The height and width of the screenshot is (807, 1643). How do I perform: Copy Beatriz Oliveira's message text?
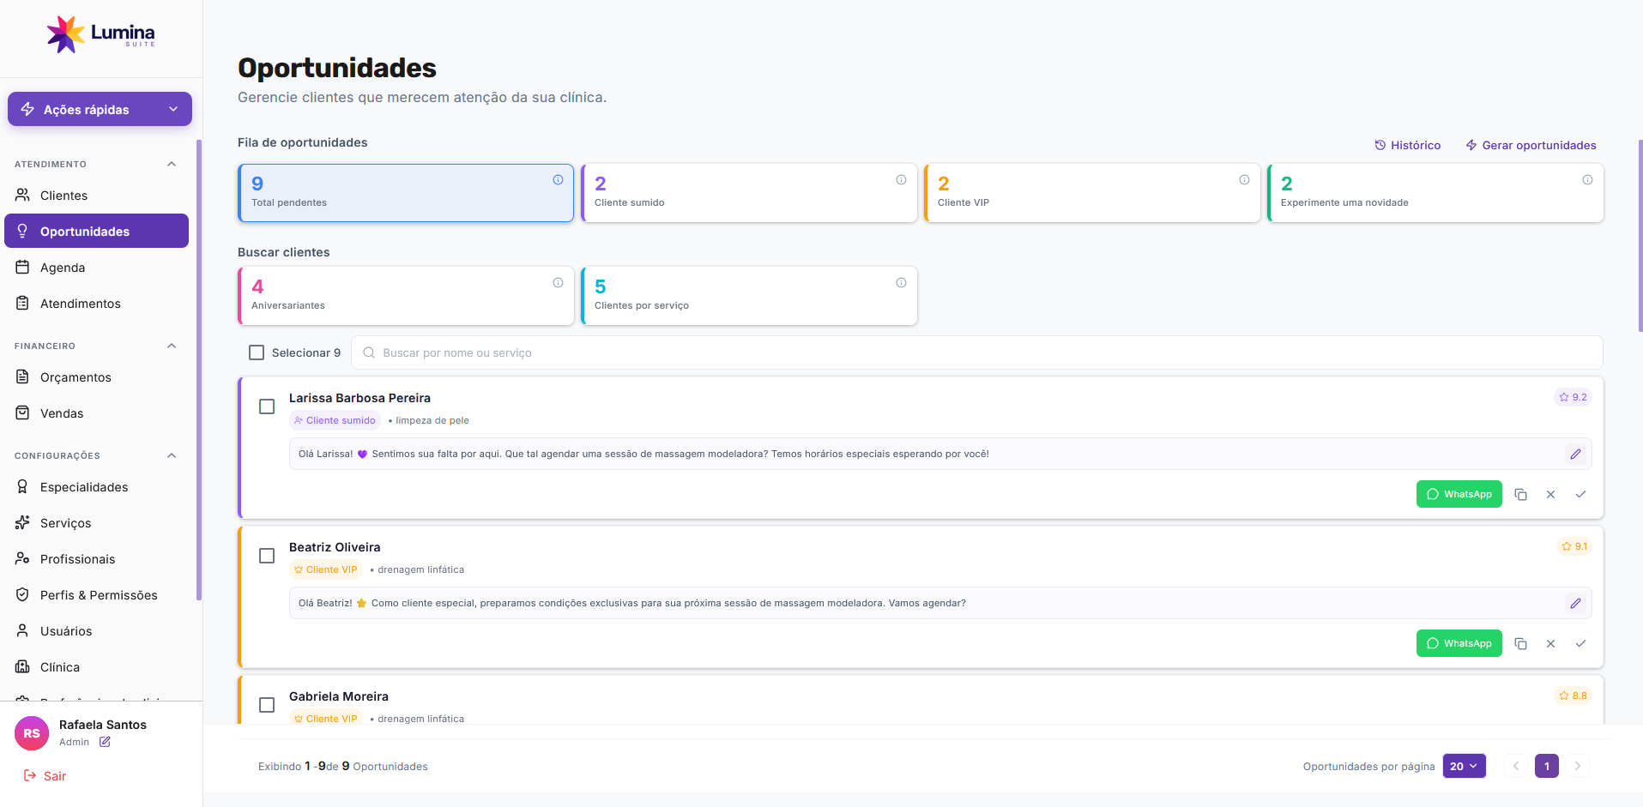tap(1520, 643)
